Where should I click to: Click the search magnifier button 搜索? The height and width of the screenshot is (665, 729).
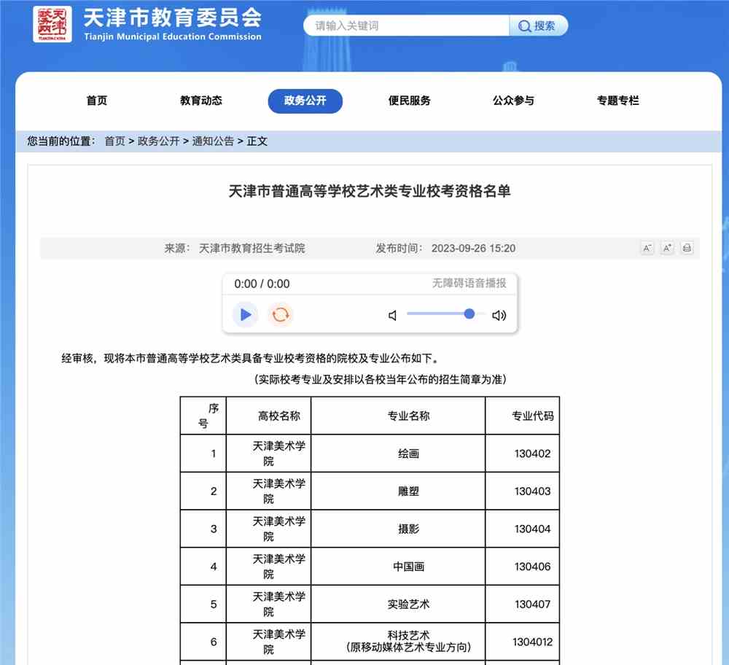538,26
